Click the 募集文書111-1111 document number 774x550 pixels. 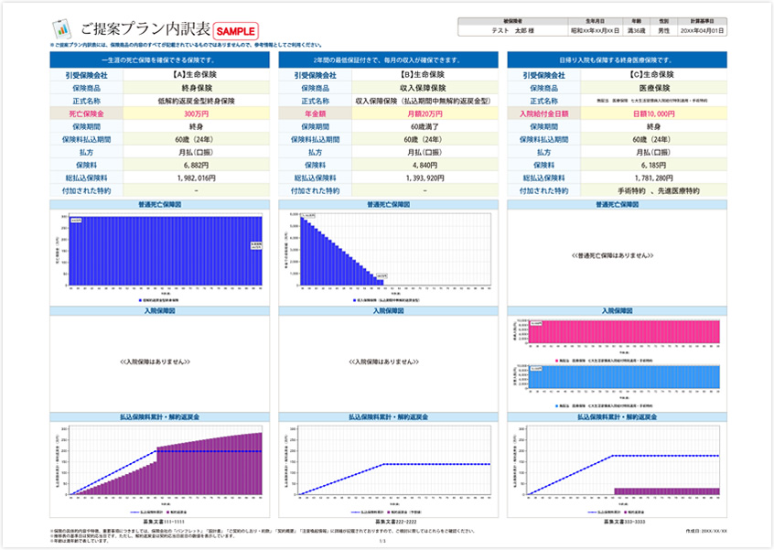[x=158, y=521]
